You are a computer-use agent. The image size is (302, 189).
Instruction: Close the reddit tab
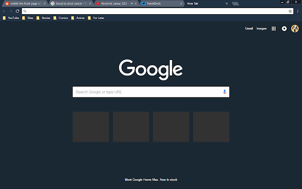[x=44, y=3]
